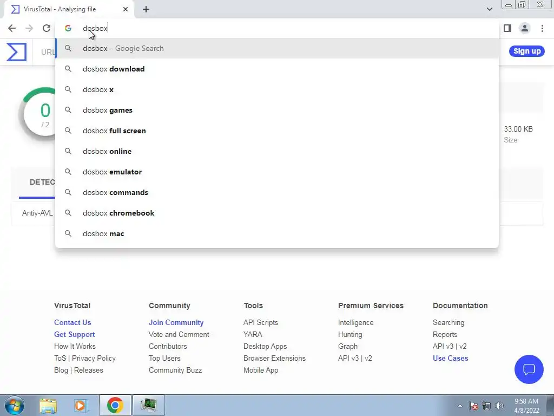Open the Contact Us link
The height and width of the screenshot is (416, 554).
pos(72,322)
